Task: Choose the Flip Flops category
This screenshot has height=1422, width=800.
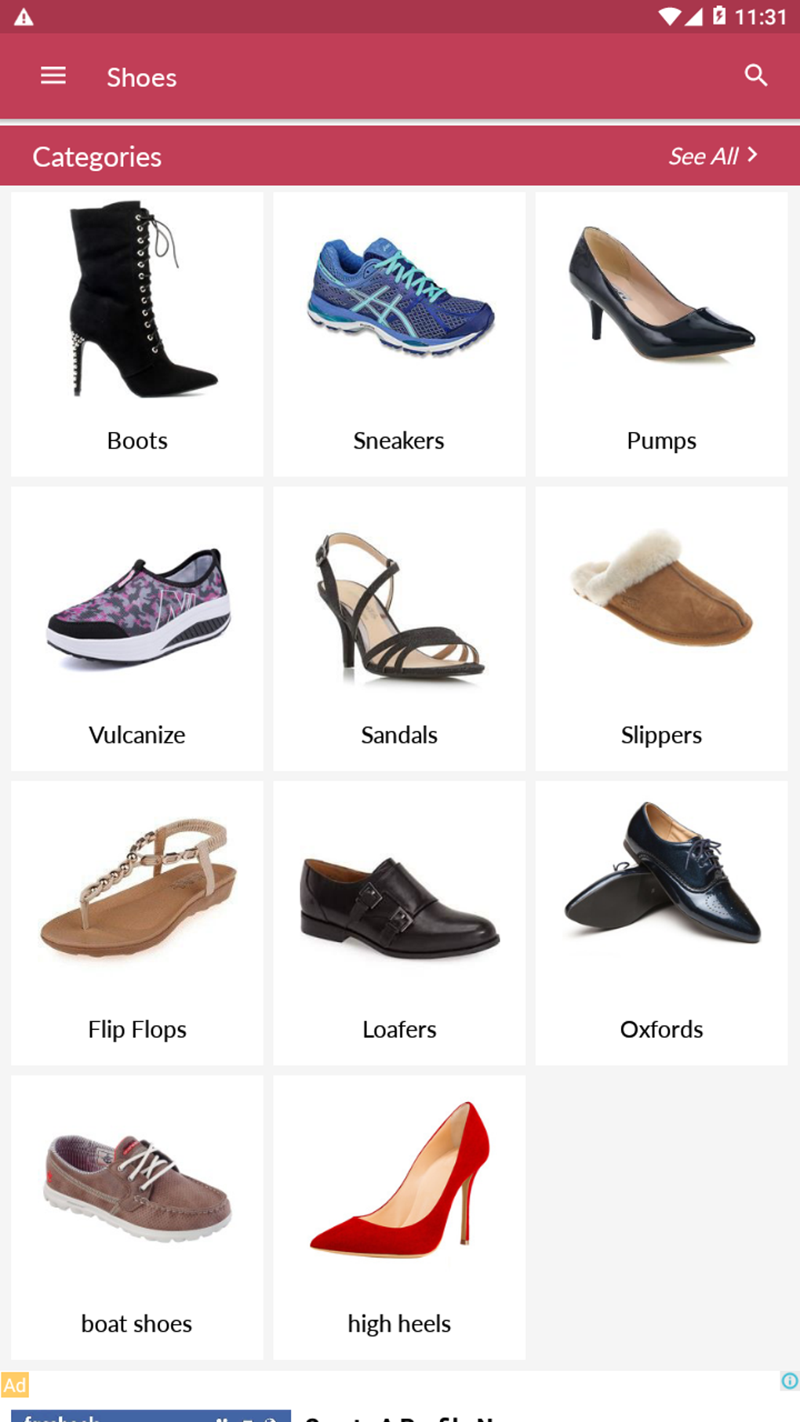Action: tap(137, 922)
